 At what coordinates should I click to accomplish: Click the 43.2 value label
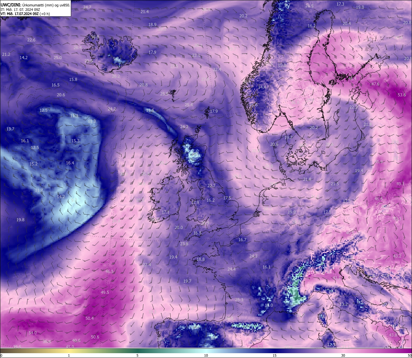tap(397, 256)
